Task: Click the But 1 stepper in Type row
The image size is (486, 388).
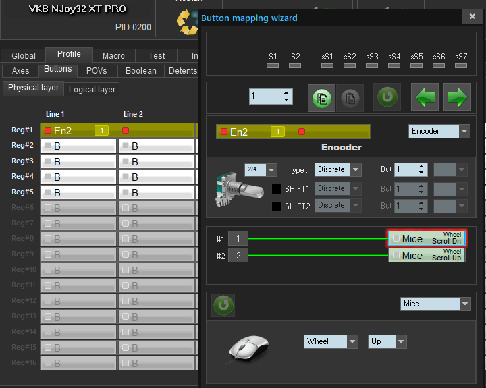Action: point(410,169)
